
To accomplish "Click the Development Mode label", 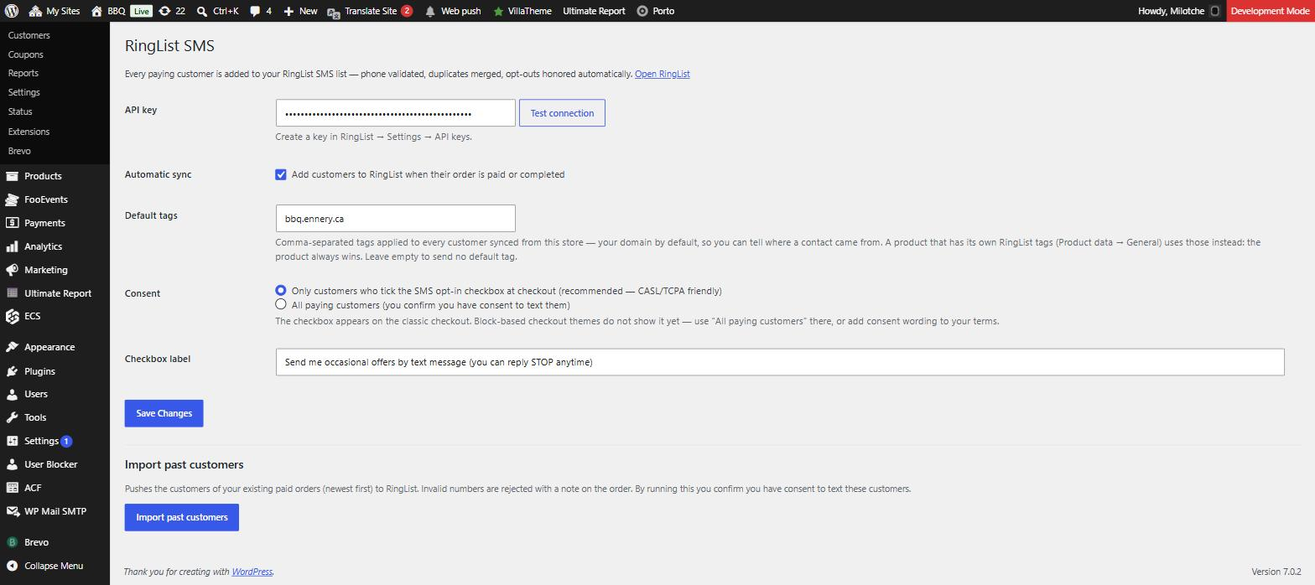I will point(1270,11).
